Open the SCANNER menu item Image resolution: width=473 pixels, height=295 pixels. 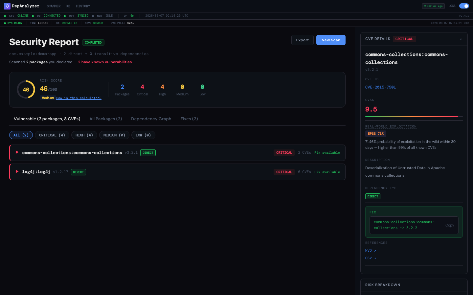tap(54, 6)
